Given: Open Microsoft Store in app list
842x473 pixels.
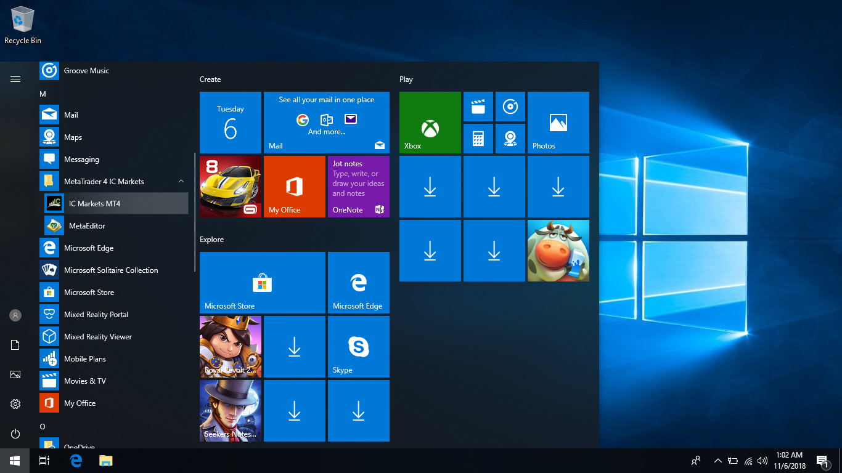Looking at the screenshot, I should click(x=114, y=293).
